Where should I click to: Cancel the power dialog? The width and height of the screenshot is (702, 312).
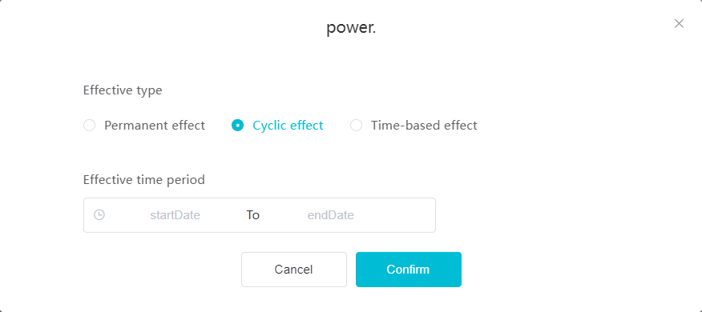[293, 270]
